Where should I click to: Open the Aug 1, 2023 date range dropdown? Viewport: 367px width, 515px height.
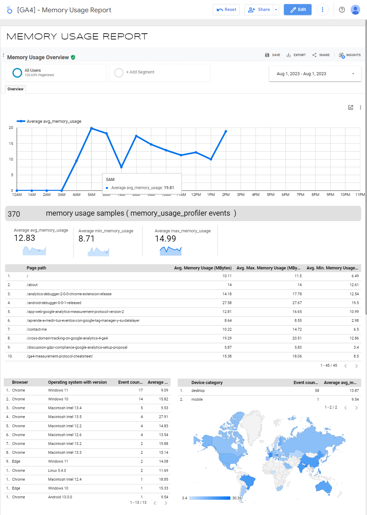point(315,74)
